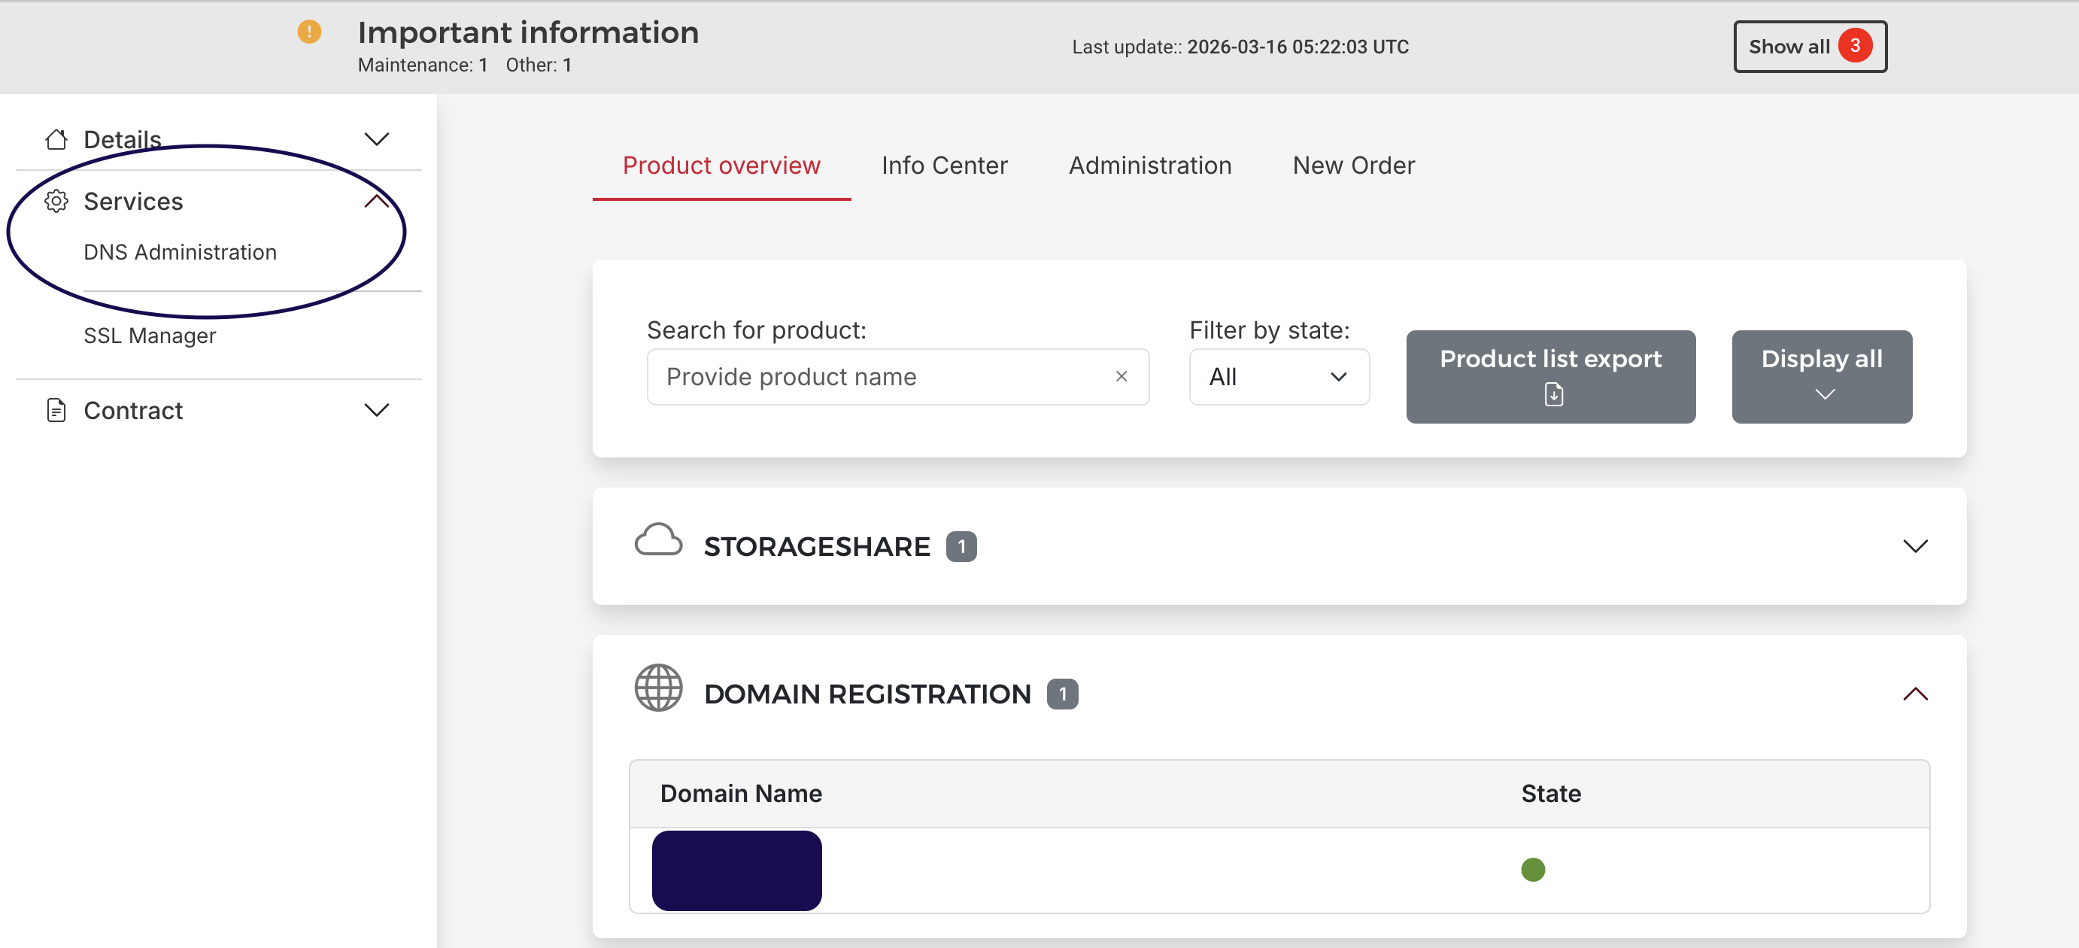The width and height of the screenshot is (2079, 948).
Task: Expand the Details section
Action: tap(377, 139)
